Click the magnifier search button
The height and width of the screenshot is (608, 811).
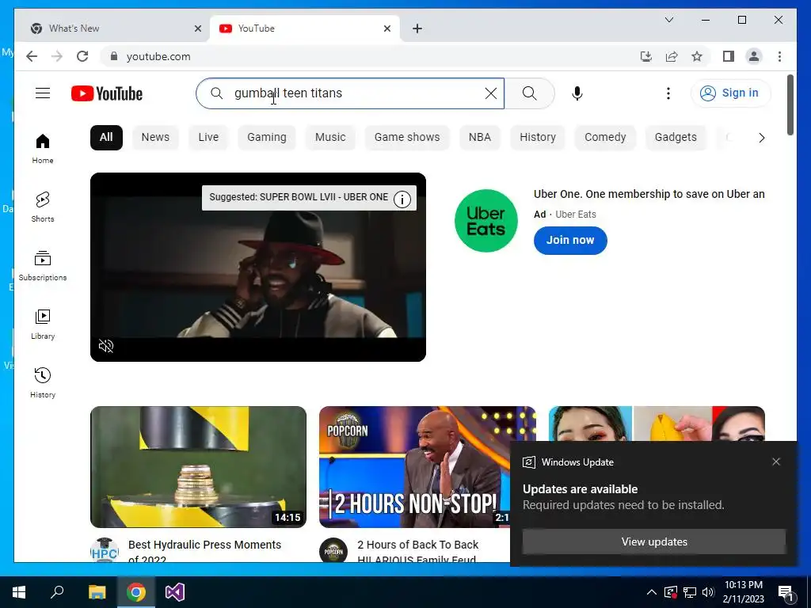pyautogui.click(x=529, y=93)
